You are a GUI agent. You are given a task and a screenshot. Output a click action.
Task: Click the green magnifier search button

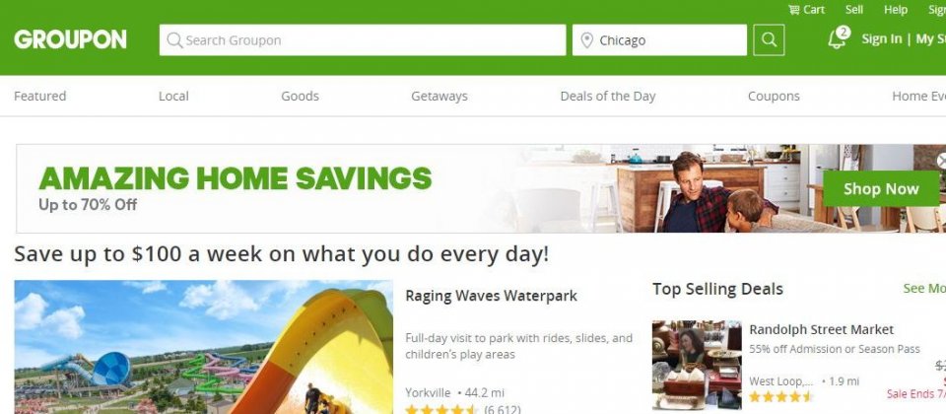[769, 39]
